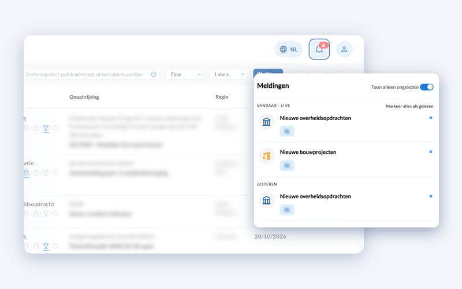Click the 'VANDAAG - LIVE' section label
462x289 pixels.
[273, 106]
